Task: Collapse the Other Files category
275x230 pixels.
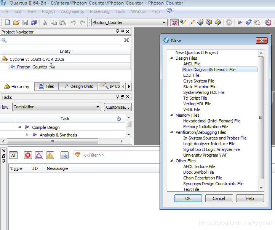Action: pyautogui.click(x=171, y=161)
